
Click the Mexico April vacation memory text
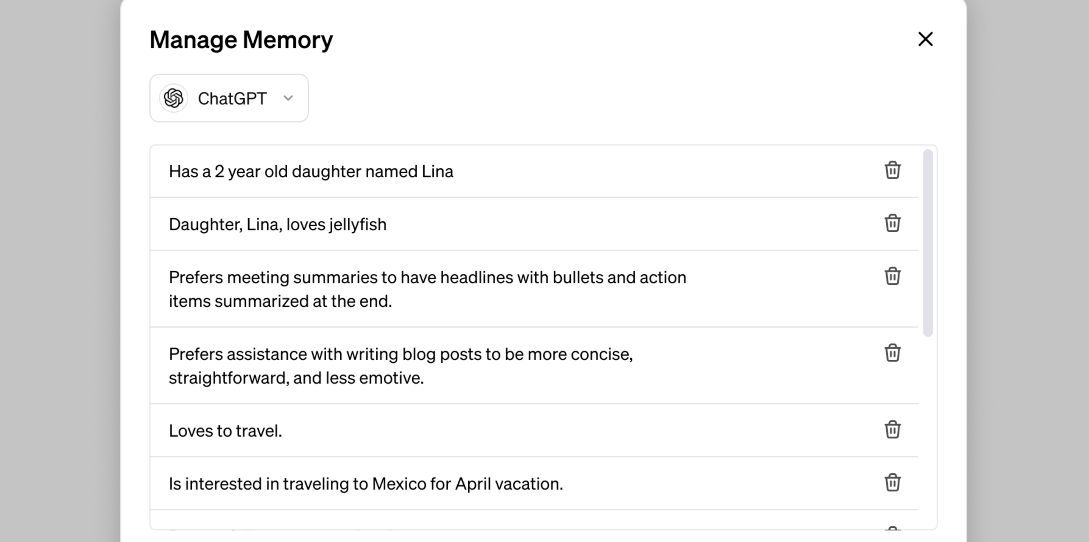[366, 484]
